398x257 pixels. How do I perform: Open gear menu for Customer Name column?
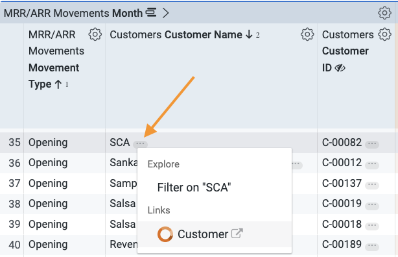(307, 34)
